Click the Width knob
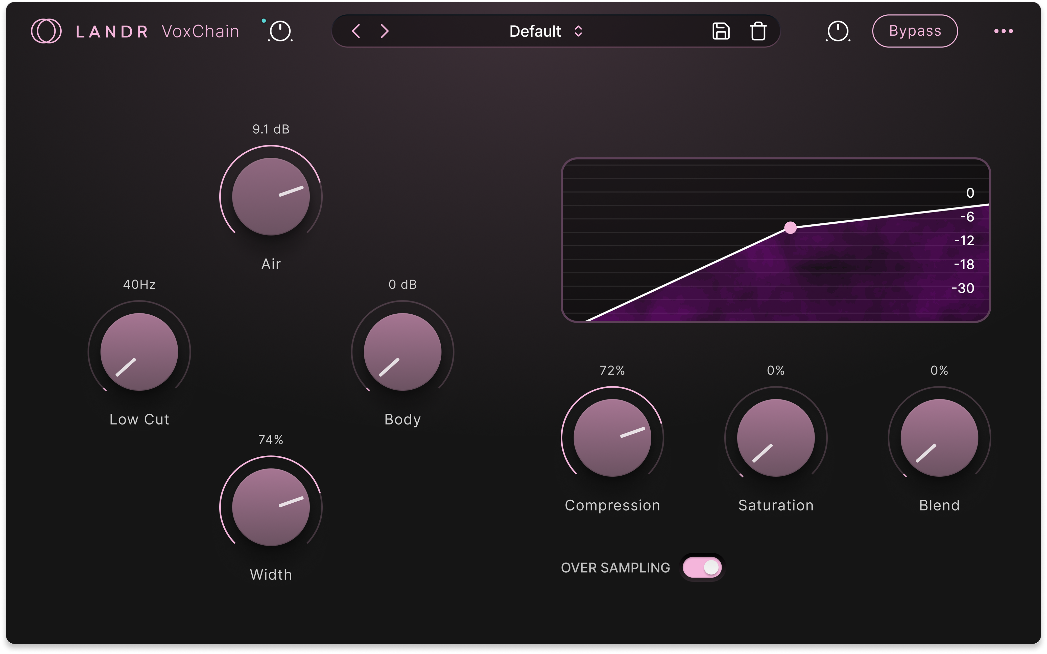This screenshot has width=1047, height=654. pos(271,507)
